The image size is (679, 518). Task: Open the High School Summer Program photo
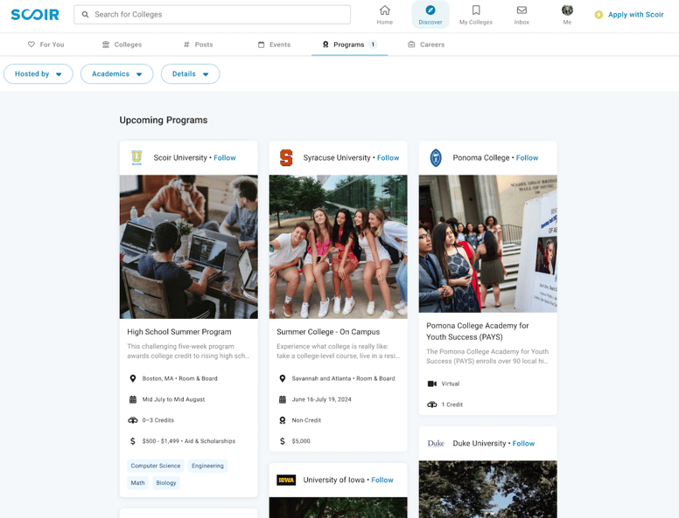[189, 247]
